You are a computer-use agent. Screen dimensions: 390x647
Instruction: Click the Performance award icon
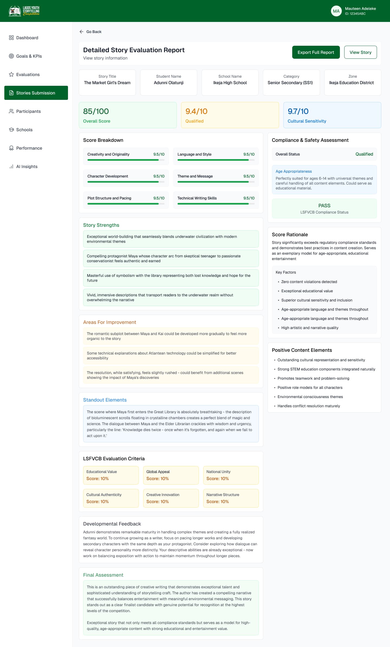point(11,148)
